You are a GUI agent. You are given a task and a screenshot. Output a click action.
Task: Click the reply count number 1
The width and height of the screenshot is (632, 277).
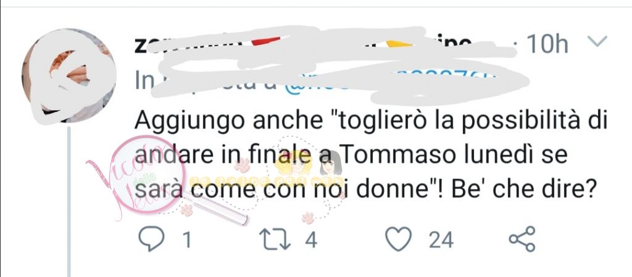pyautogui.click(x=186, y=241)
